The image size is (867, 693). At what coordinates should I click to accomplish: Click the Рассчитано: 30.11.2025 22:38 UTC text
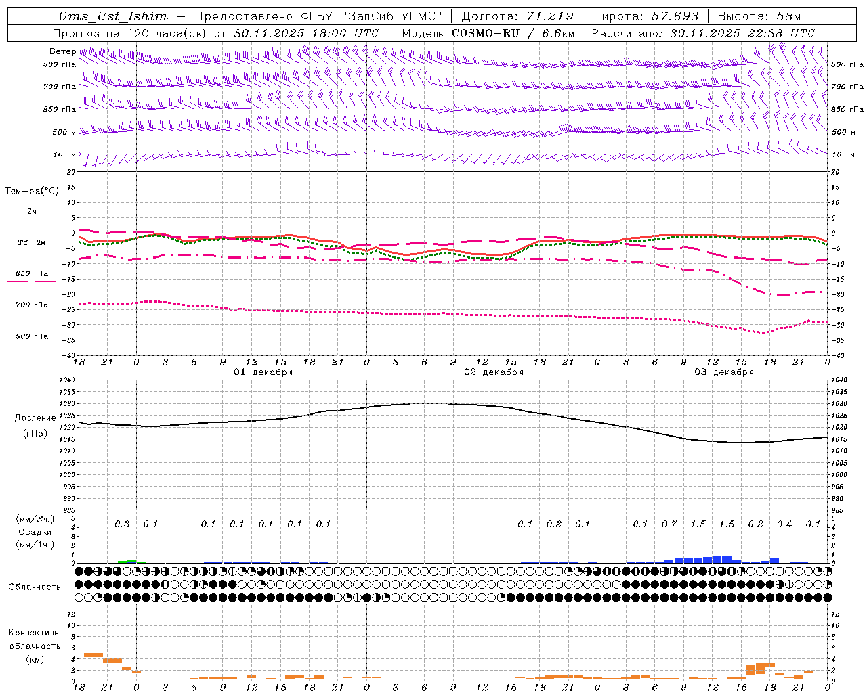(703, 33)
